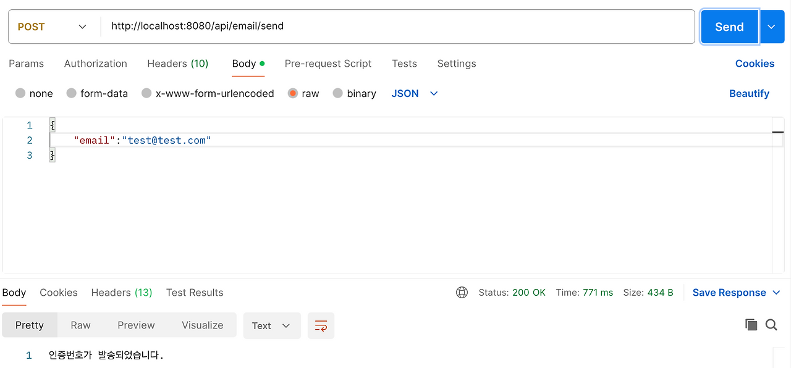View the Test Results tab
The width and height of the screenshot is (791, 368).
coord(195,293)
